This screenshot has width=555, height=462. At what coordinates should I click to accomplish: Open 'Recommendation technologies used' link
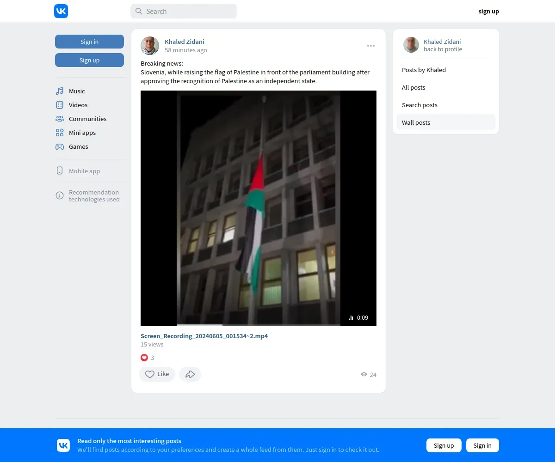pos(94,196)
